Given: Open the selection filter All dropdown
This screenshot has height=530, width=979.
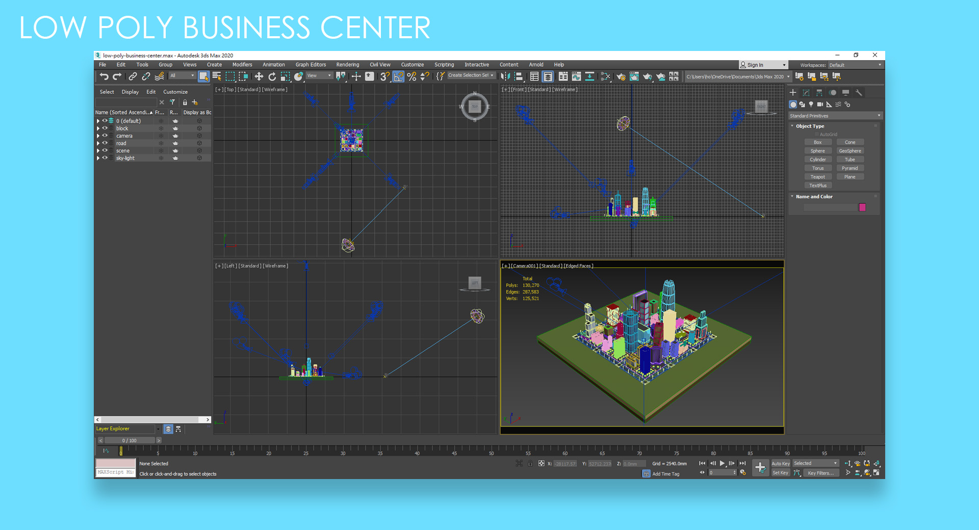Looking at the screenshot, I should click(x=182, y=76).
